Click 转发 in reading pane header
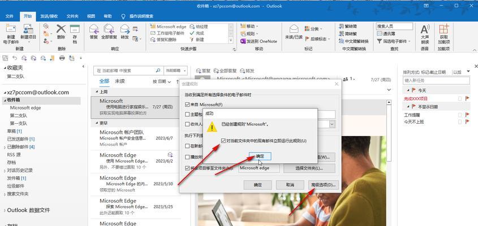This screenshot has height=226, width=478. pos(247,71)
